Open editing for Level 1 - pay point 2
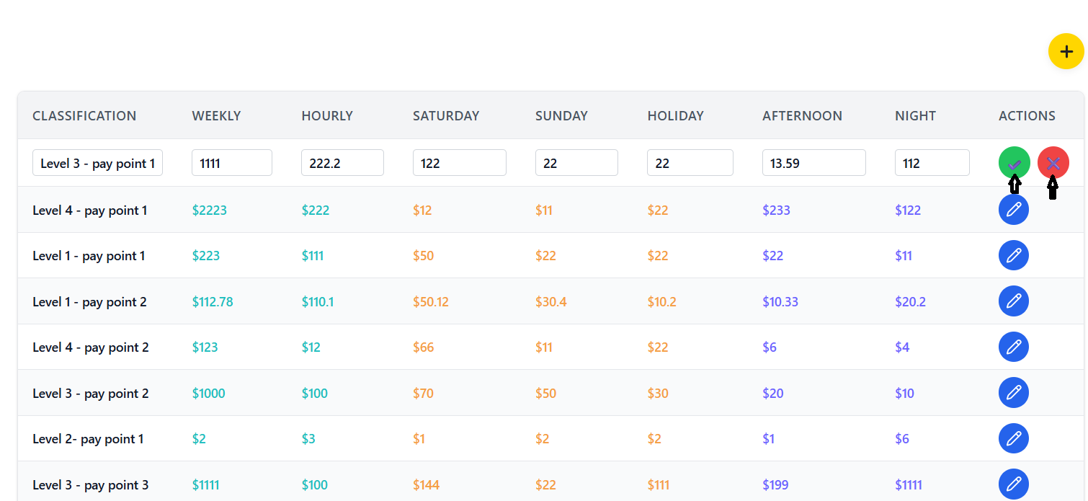This screenshot has height=501, width=1088. click(x=1014, y=301)
